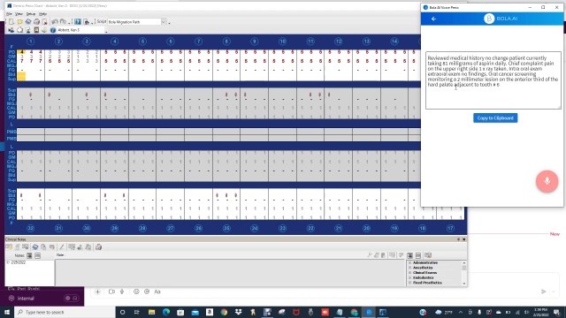Select tooth 25 in the lower arch
The image size is (566, 318).
[226, 228]
